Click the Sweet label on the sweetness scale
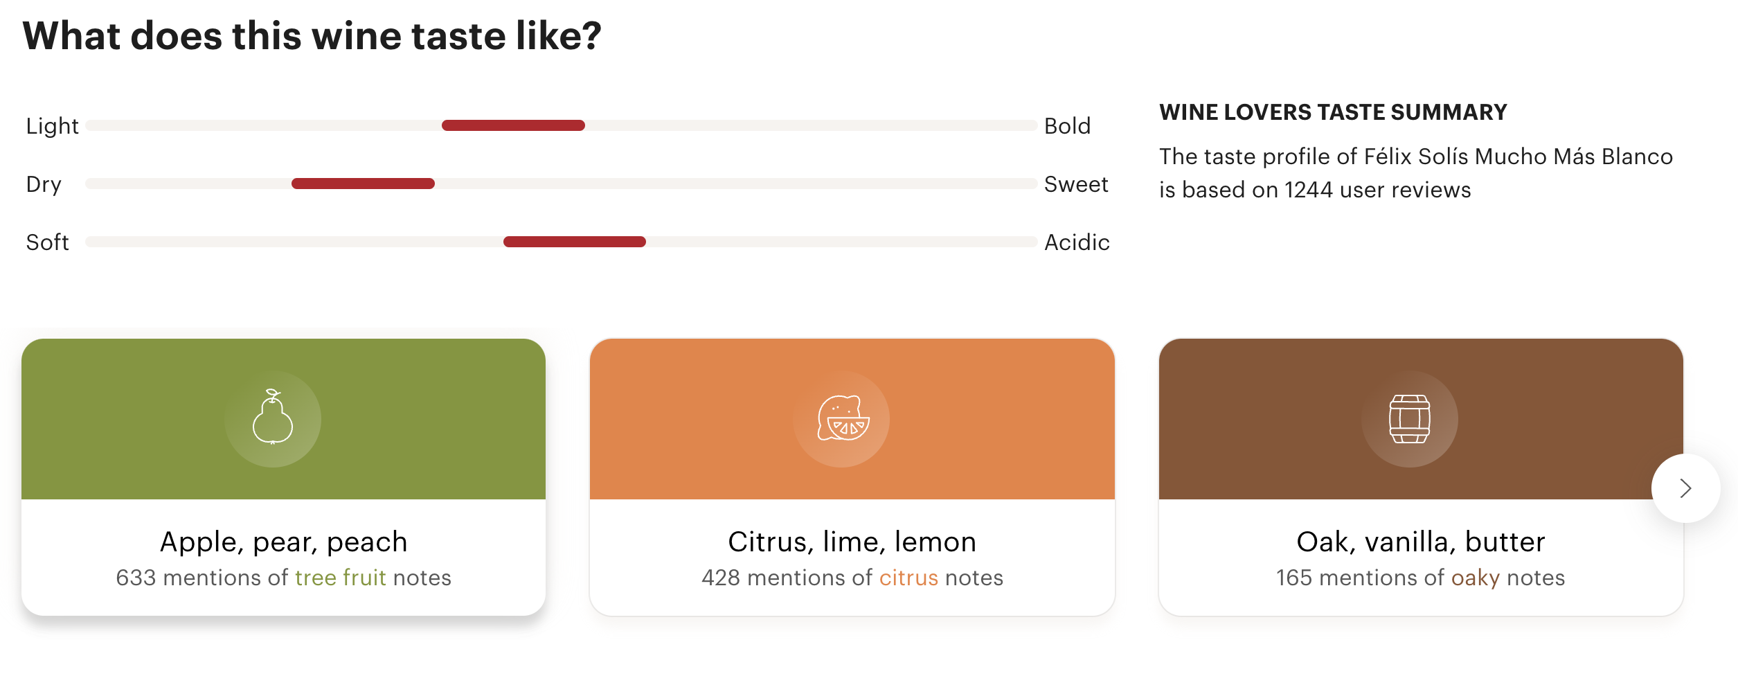 pyautogui.click(x=1076, y=184)
